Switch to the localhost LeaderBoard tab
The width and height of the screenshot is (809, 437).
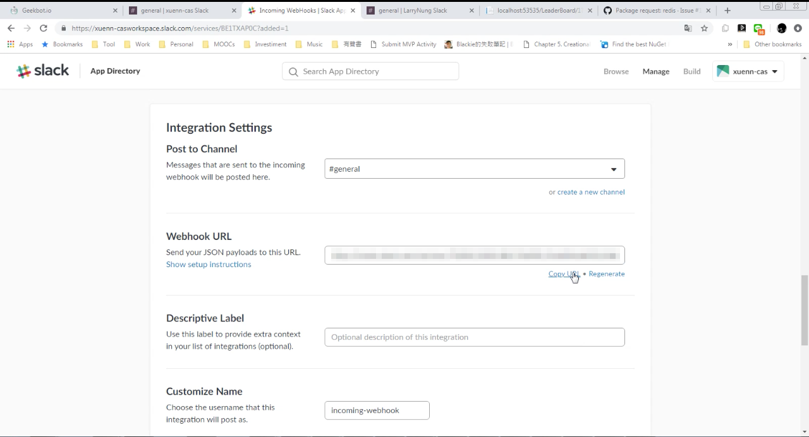pos(538,11)
